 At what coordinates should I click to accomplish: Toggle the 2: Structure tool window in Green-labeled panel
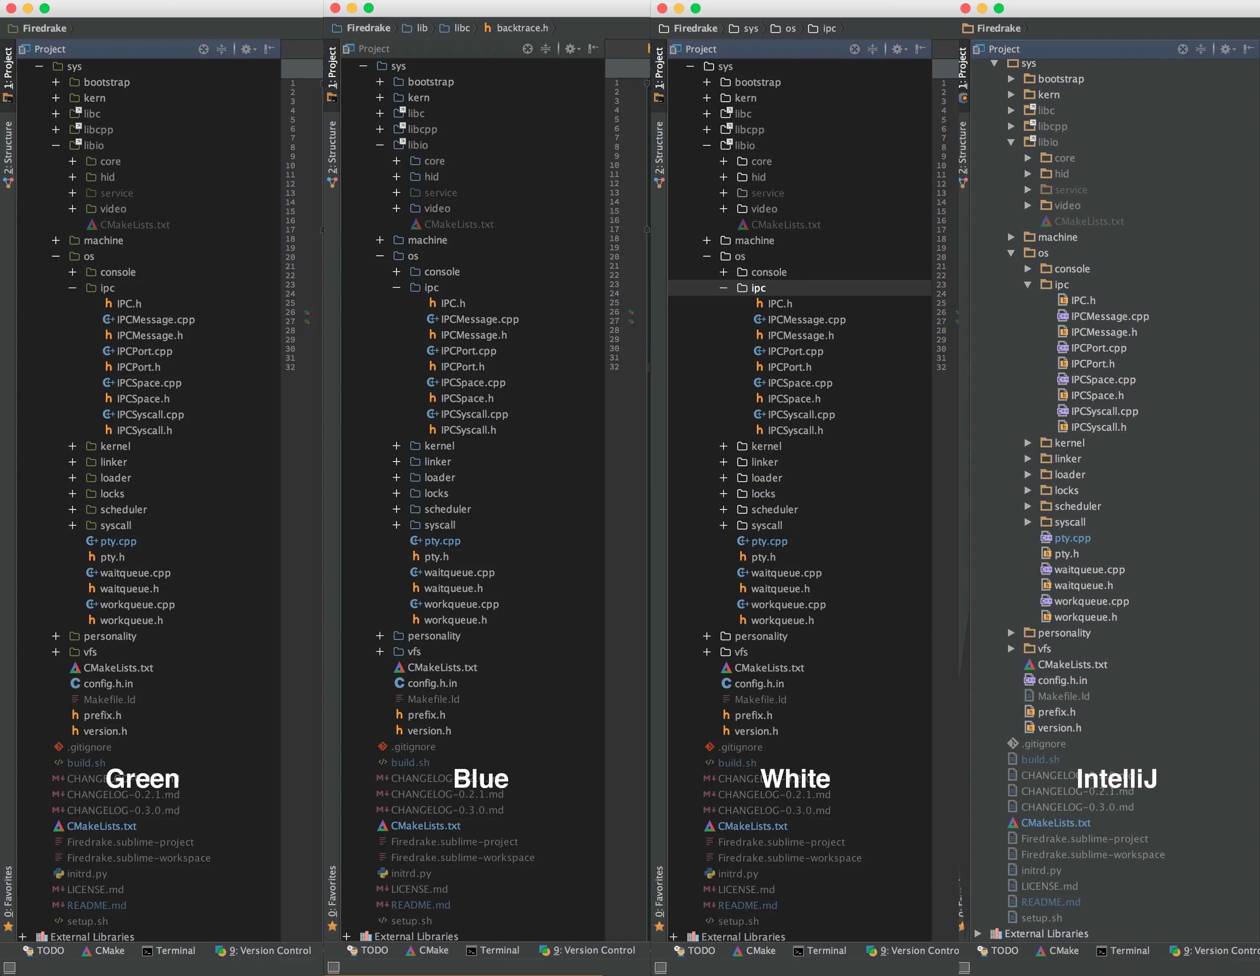[x=8, y=149]
